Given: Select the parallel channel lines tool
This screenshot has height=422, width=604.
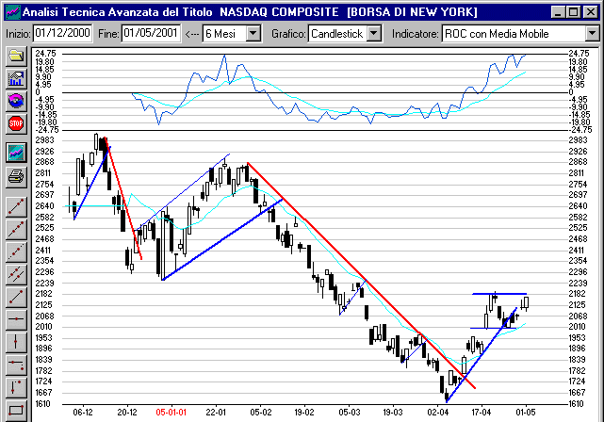Looking at the screenshot, I should (16, 274).
